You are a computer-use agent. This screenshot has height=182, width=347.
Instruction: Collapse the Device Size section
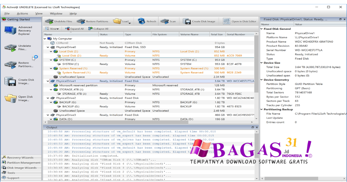click(262, 63)
